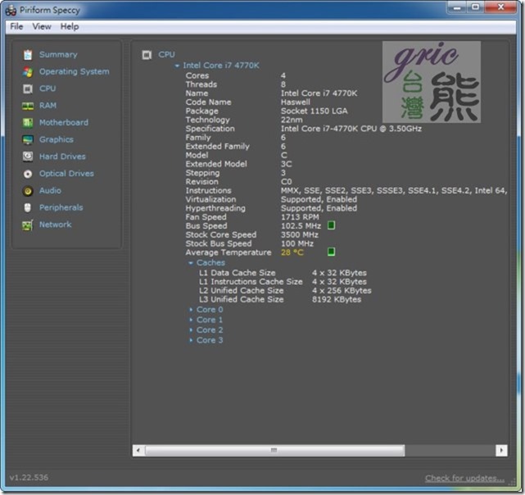Image resolution: width=525 pixels, height=495 pixels.
Task: Open the Network section label
Action: (55, 225)
